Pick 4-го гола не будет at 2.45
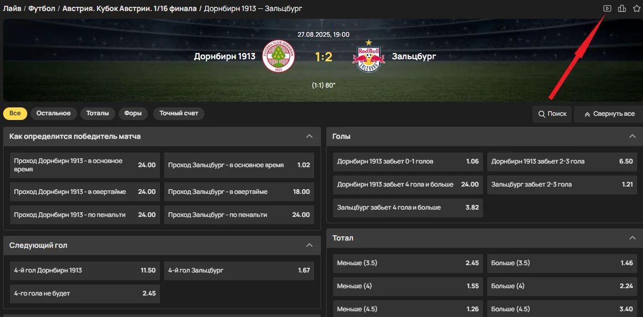The image size is (643, 317). 85,293
